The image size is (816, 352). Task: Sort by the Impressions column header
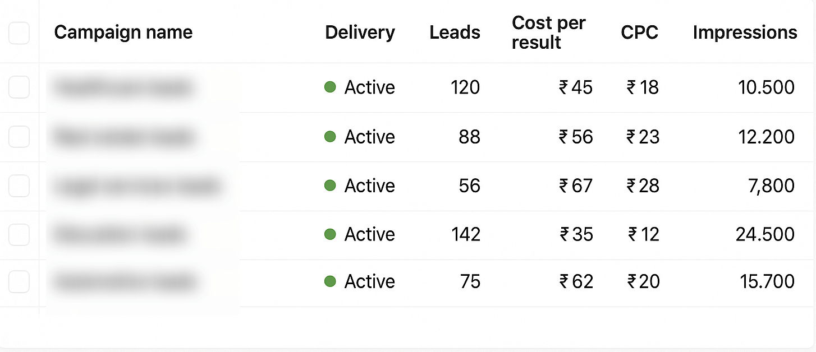[x=745, y=33]
